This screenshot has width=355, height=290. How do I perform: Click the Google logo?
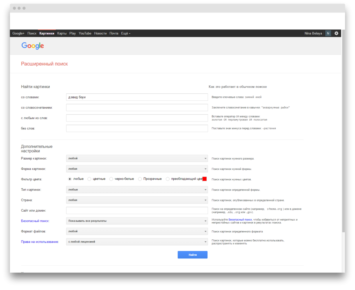point(33,46)
